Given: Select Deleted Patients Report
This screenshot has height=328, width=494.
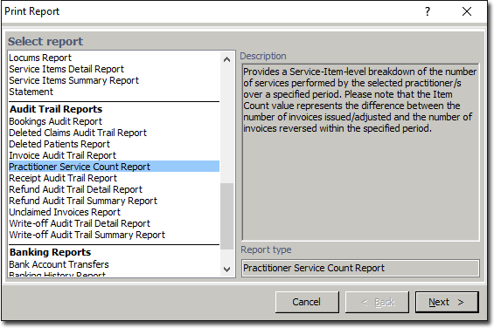Looking at the screenshot, I should (x=59, y=144).
